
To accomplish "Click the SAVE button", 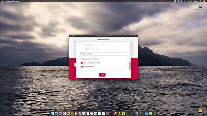I will [102, 75].
